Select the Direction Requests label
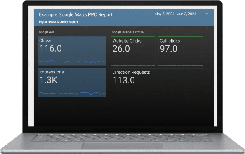The width and height of the screenshot is (245, 154). click(x=131, y=72)
